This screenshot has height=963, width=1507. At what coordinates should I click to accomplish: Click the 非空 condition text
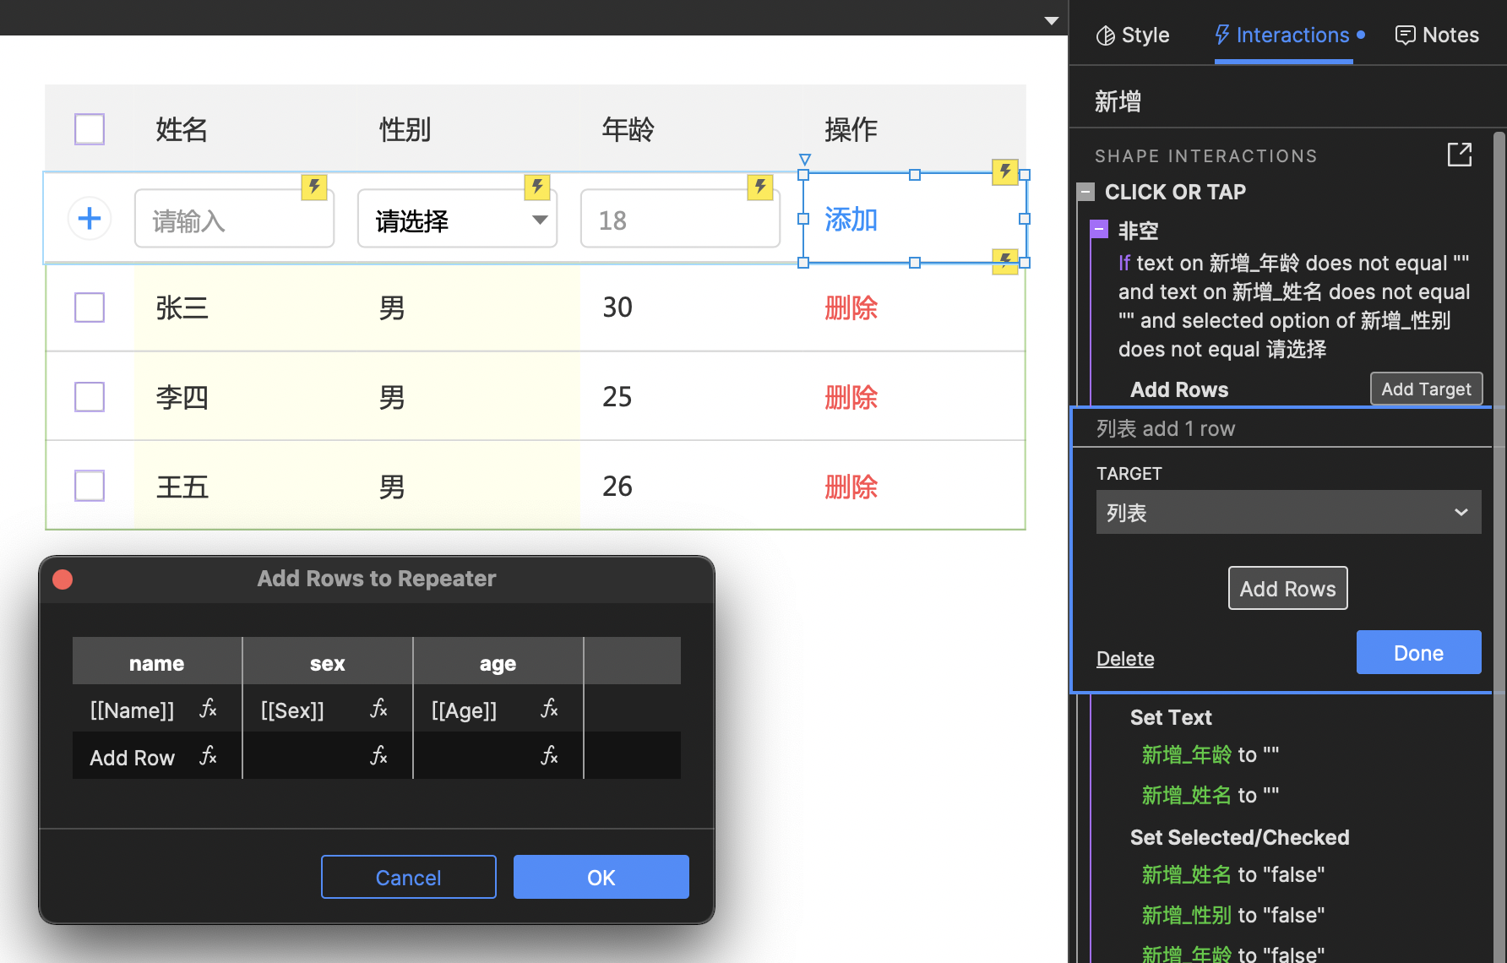click(x=1294, y=306)
